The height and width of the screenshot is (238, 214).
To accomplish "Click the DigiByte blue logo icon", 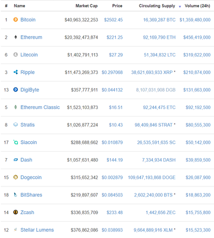I will (15, 90).
